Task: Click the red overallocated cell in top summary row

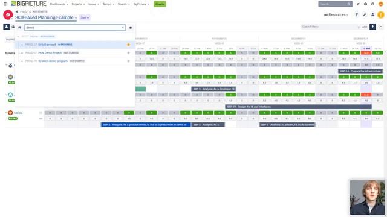Action: [366, 53]
